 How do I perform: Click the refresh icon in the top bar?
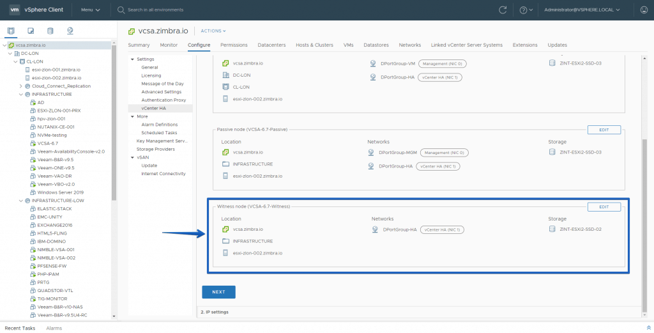click(503, 10)
